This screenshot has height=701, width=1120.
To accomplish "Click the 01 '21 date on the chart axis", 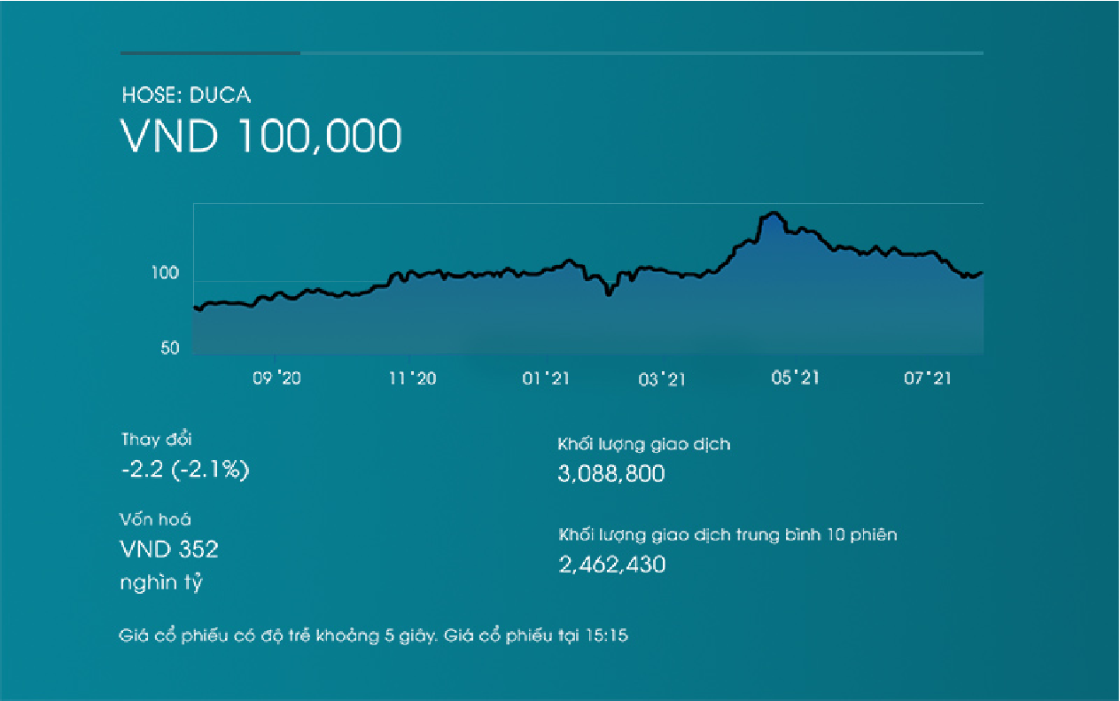I will point(545,379).
